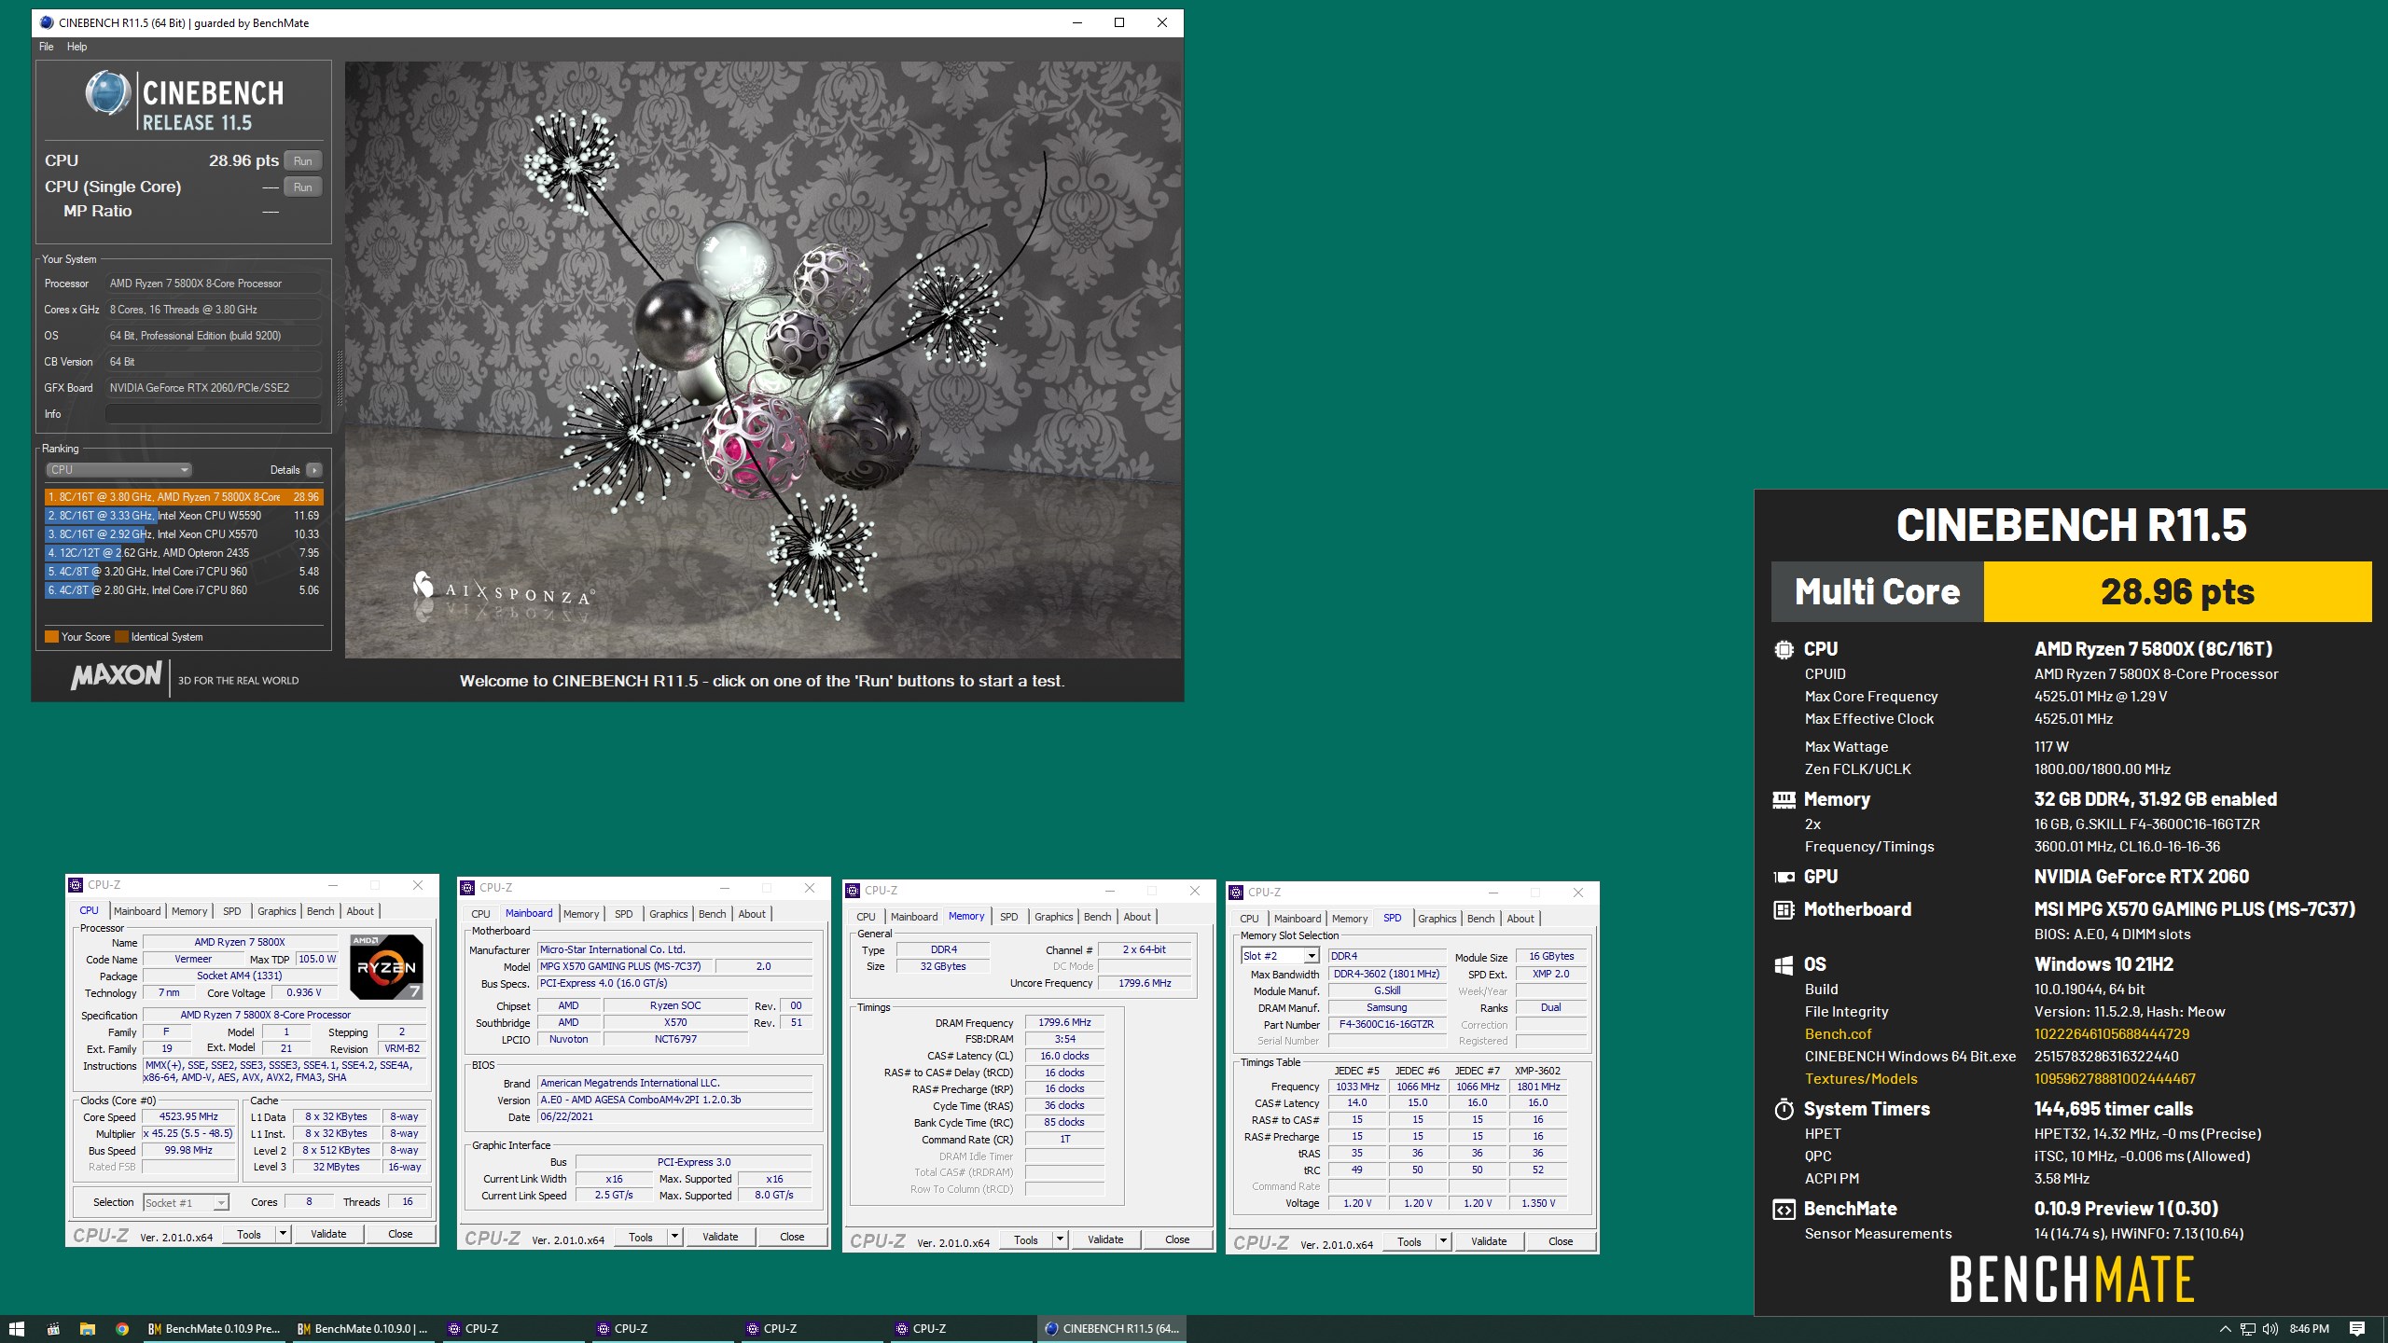2388x1343 pixels.
Task: Click Tools button in Mainboard CPU-Z window
Action: (x=641, y=1237)
